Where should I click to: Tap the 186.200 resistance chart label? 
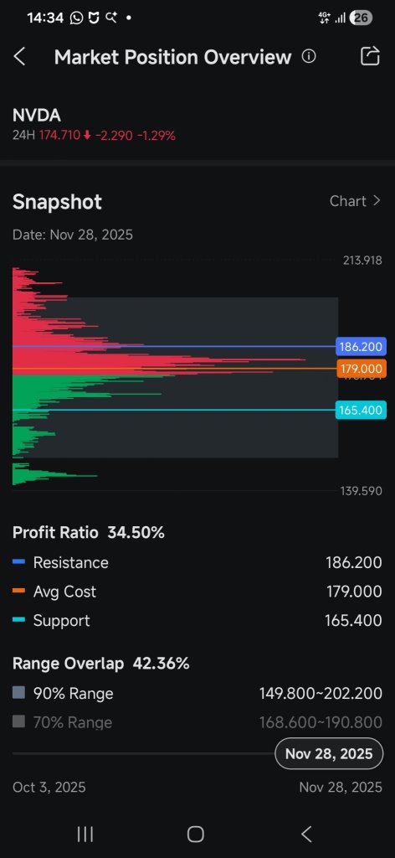click(x=362, y=346)
